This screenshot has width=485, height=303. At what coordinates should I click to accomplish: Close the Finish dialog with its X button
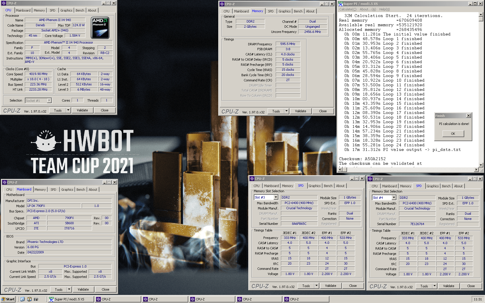point(468,116)
